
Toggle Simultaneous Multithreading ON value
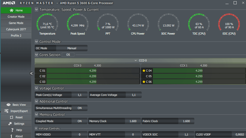pyautogui.click(x=79, y=108)
